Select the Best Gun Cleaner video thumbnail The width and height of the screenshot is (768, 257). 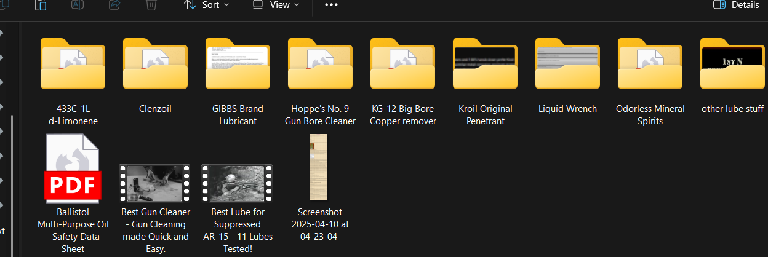(155, 183)
